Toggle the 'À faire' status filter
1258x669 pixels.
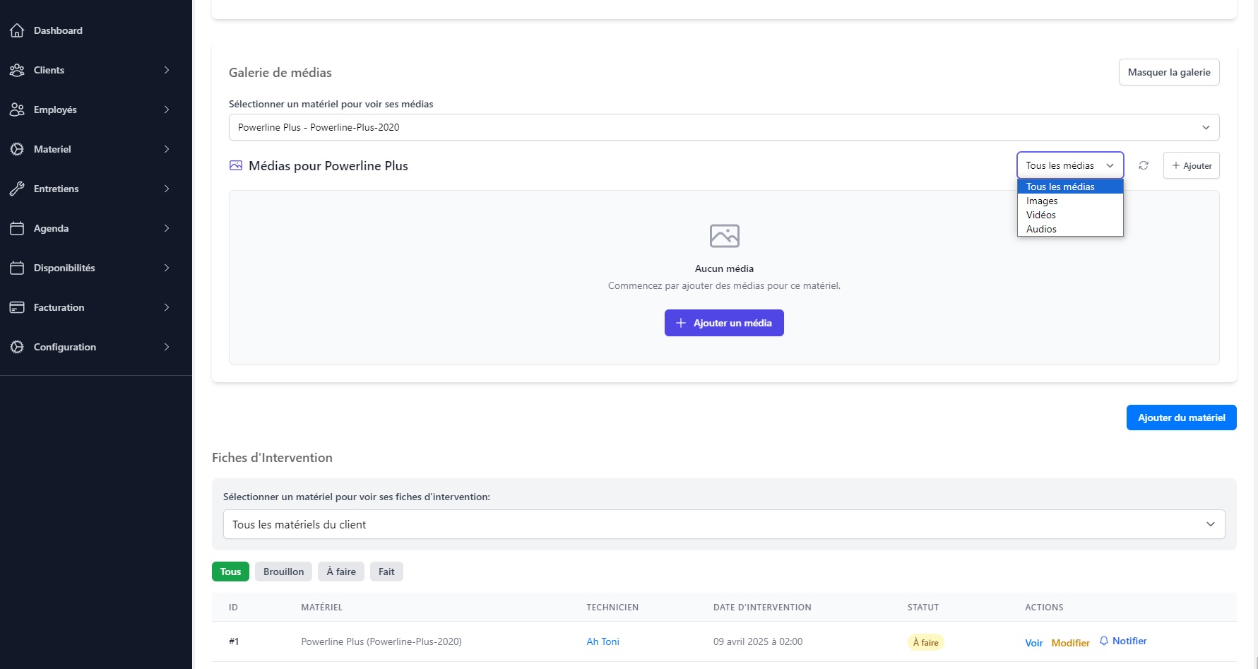(340, 572)
